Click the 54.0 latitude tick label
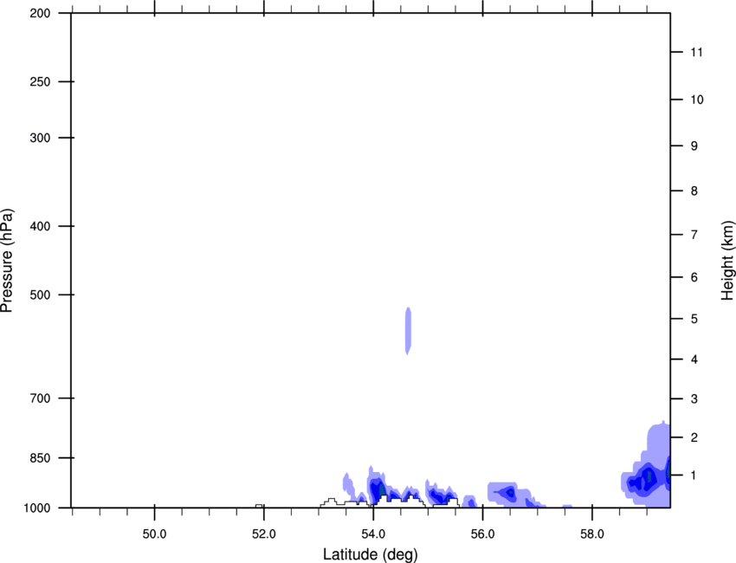This screenshot has height=563, width=736. pyautogui.click(x=373, y=534)
